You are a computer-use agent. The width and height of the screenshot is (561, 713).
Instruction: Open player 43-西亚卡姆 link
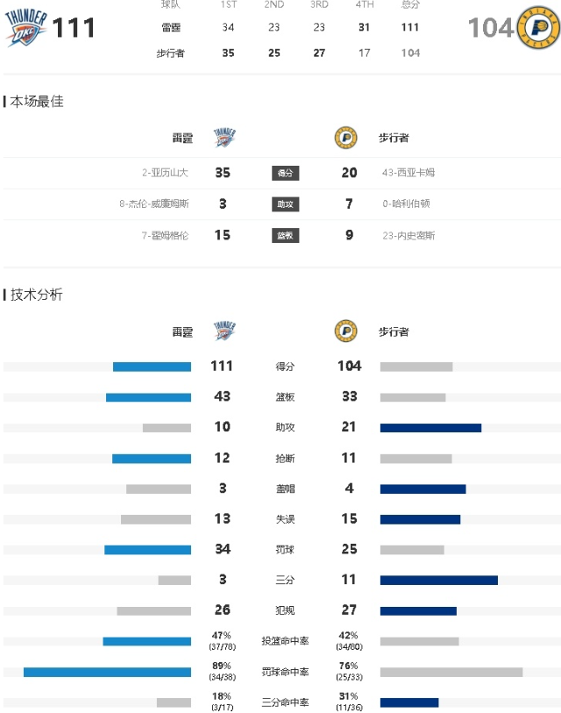[408, 173]
